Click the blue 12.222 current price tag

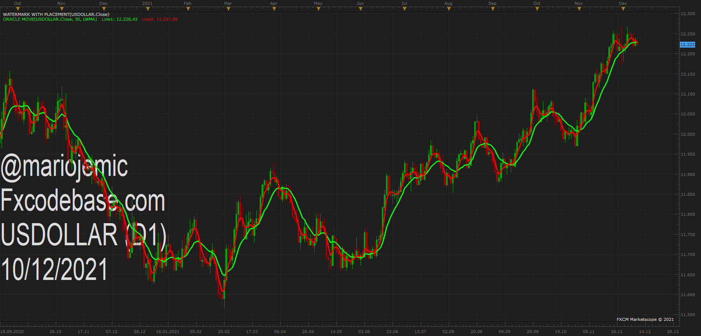coord(687,45)
